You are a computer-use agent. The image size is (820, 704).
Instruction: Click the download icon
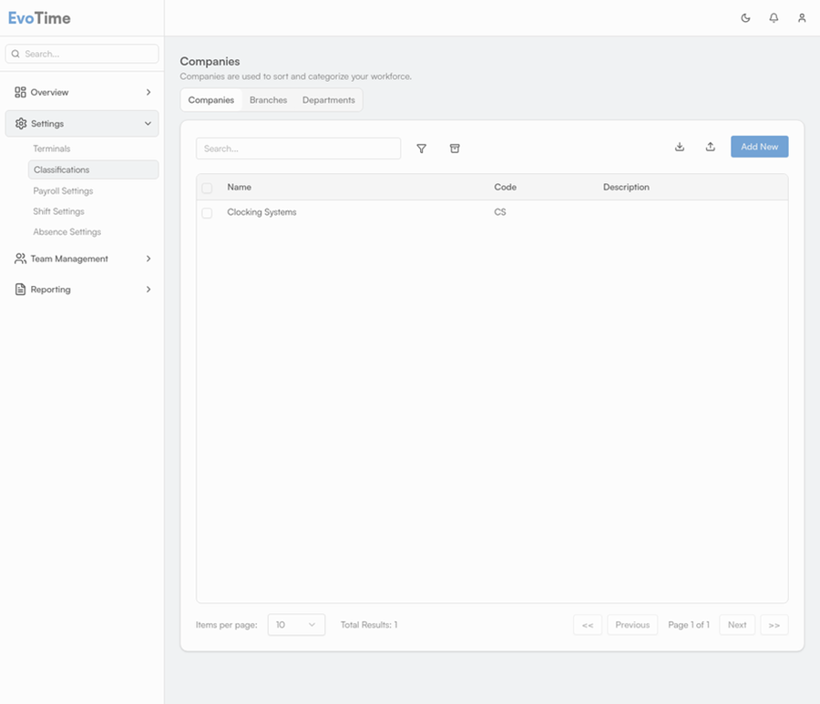680,147
